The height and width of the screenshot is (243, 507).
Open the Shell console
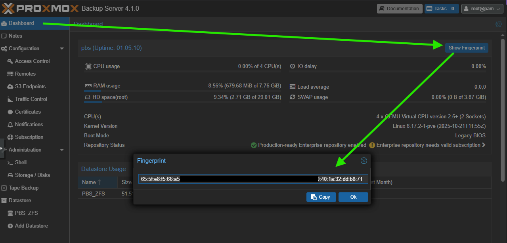(21, 162)
